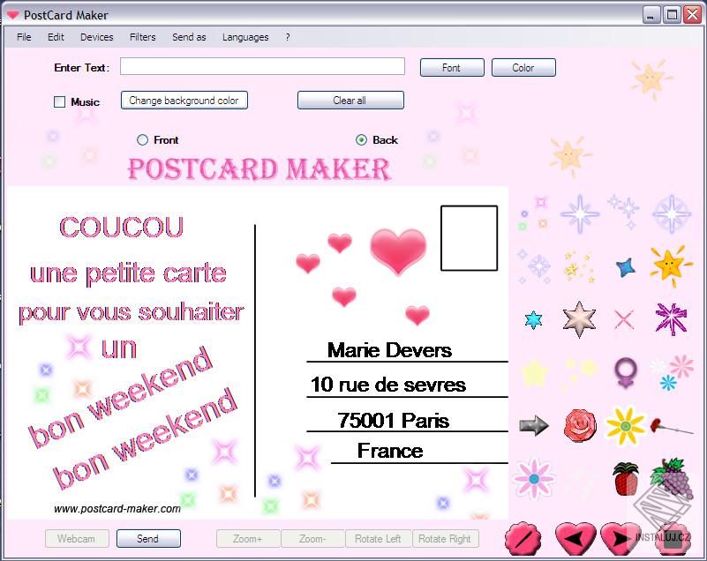Choose the solid blue four-pointed star clipart
This screenshot has height=561, width=707.
point(626,267)
